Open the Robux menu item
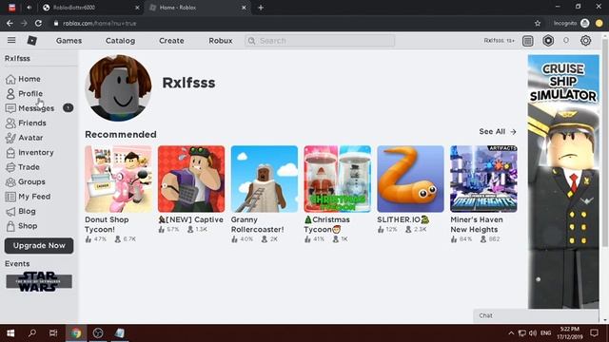This screenshot has width=609, height=342. coord(220,41)
